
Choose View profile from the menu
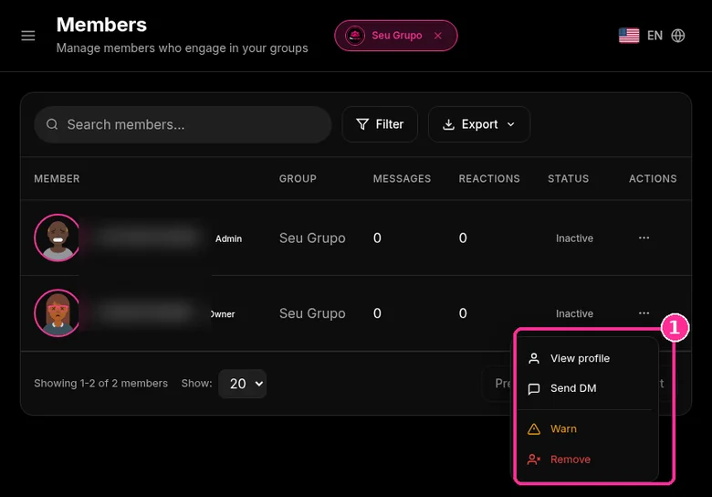[x=587, y=358]
